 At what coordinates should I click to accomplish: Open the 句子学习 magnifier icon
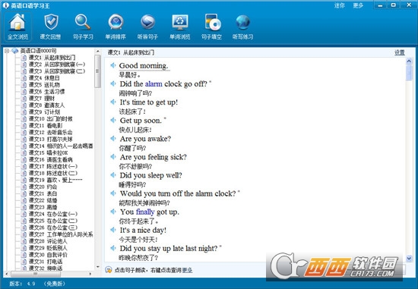[x=83, y=27]
